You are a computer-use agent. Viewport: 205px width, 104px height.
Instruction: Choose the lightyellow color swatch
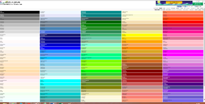click(x=142, y=12)
